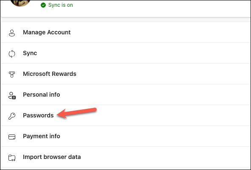Click the red arrow pointing at Passwords

[77, 113]
